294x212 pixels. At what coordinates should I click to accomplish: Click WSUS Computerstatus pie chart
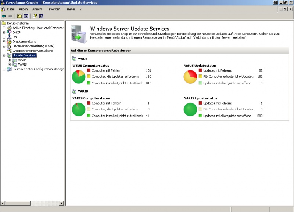click(x=79, y=77)
